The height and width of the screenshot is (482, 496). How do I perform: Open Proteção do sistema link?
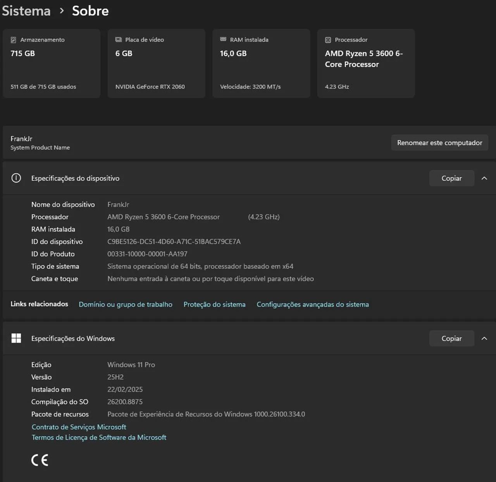point(215,305)
